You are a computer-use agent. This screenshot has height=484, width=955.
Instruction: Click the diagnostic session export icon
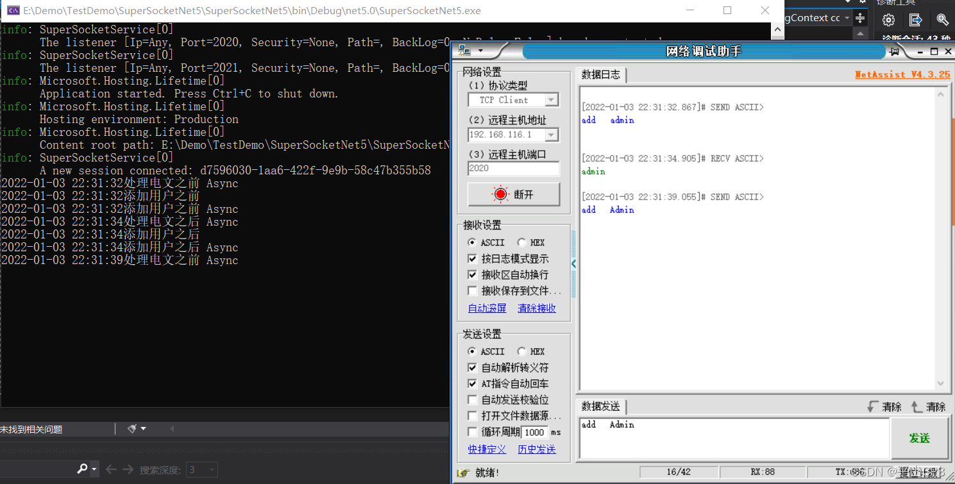pos(916,20)
